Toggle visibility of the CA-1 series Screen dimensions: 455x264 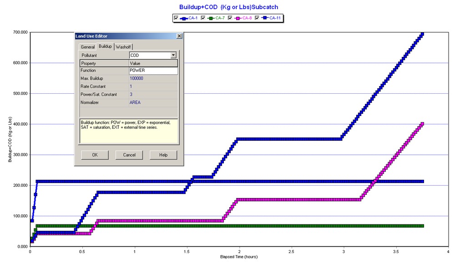click(176, 18)
